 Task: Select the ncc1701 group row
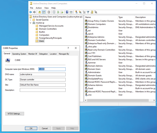pyautogui.click(x=120, y=53)
